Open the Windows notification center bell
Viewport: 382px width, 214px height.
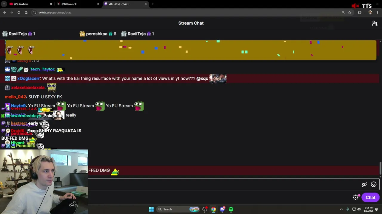coord(377,209)
